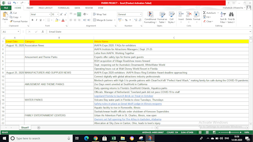
Task: Toggle Wrap Text
Action: pyautogui.click(x=100, y=14)
